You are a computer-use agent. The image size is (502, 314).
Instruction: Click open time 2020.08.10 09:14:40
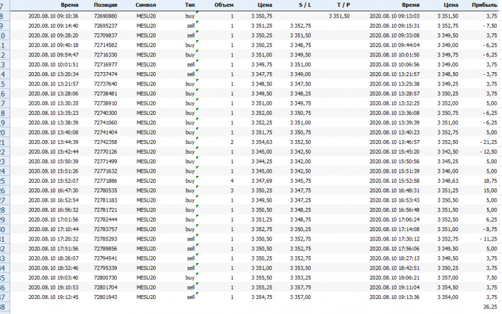53,26
